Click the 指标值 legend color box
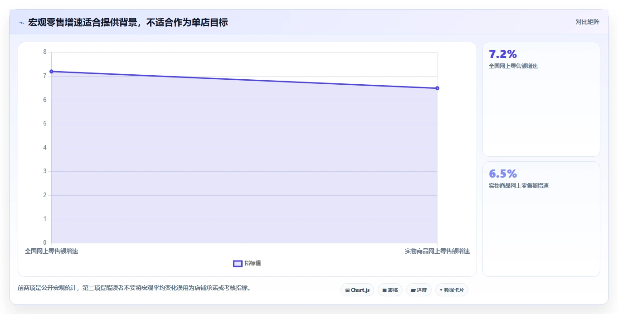The image size is (618, 314). pyautogui.click(x=238, y=264)
